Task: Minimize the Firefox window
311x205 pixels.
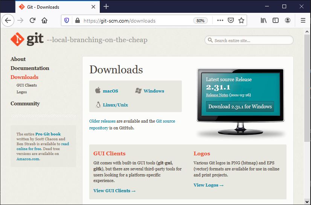Action: pyautogui.click(x=267, y=6)
